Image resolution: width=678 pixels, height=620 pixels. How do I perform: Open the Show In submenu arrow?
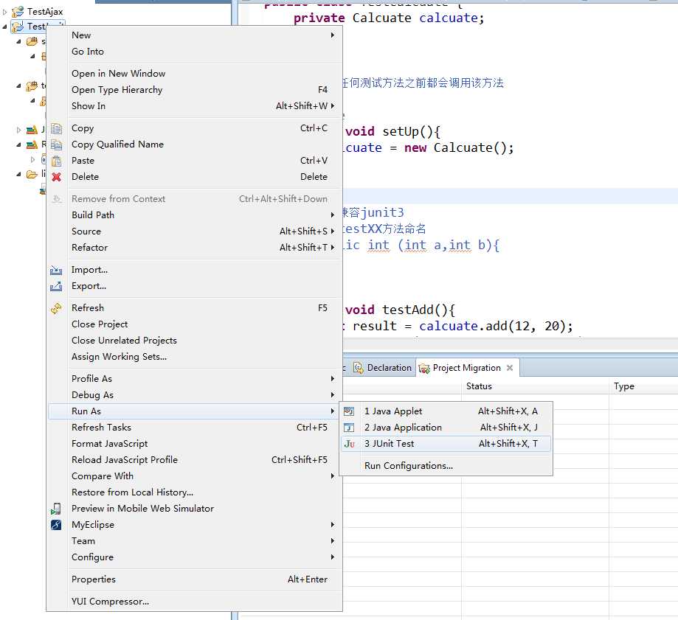tap(333, 106)
